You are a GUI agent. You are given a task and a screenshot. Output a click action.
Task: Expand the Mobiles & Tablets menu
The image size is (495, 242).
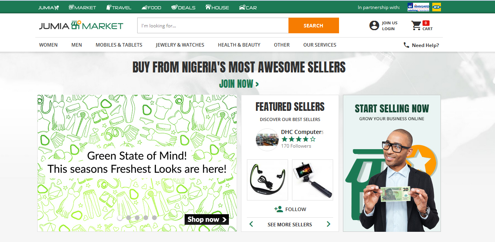click(x=119, y=45)
